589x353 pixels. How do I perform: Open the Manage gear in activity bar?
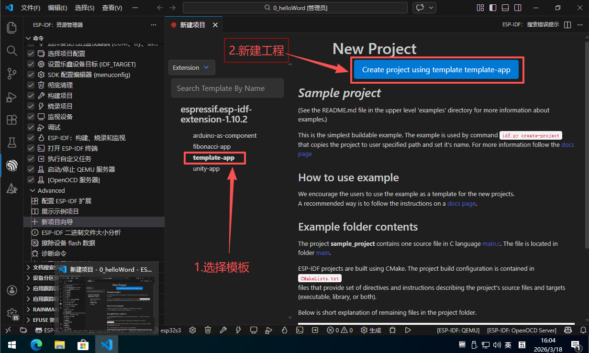(x=12, y=313)
